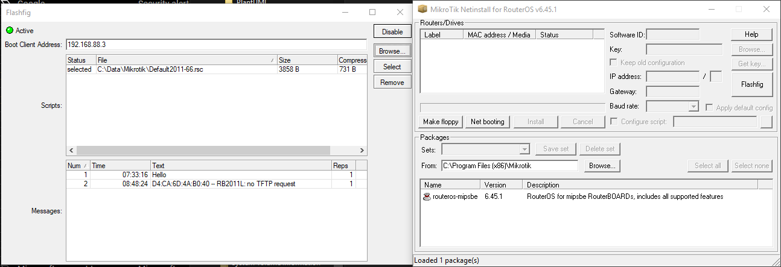
Task: Edit the Boot Client Address field
Action: click(x=216, y=45)
